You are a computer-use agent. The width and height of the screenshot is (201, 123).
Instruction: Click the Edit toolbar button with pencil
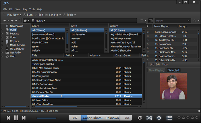[39, 15]
